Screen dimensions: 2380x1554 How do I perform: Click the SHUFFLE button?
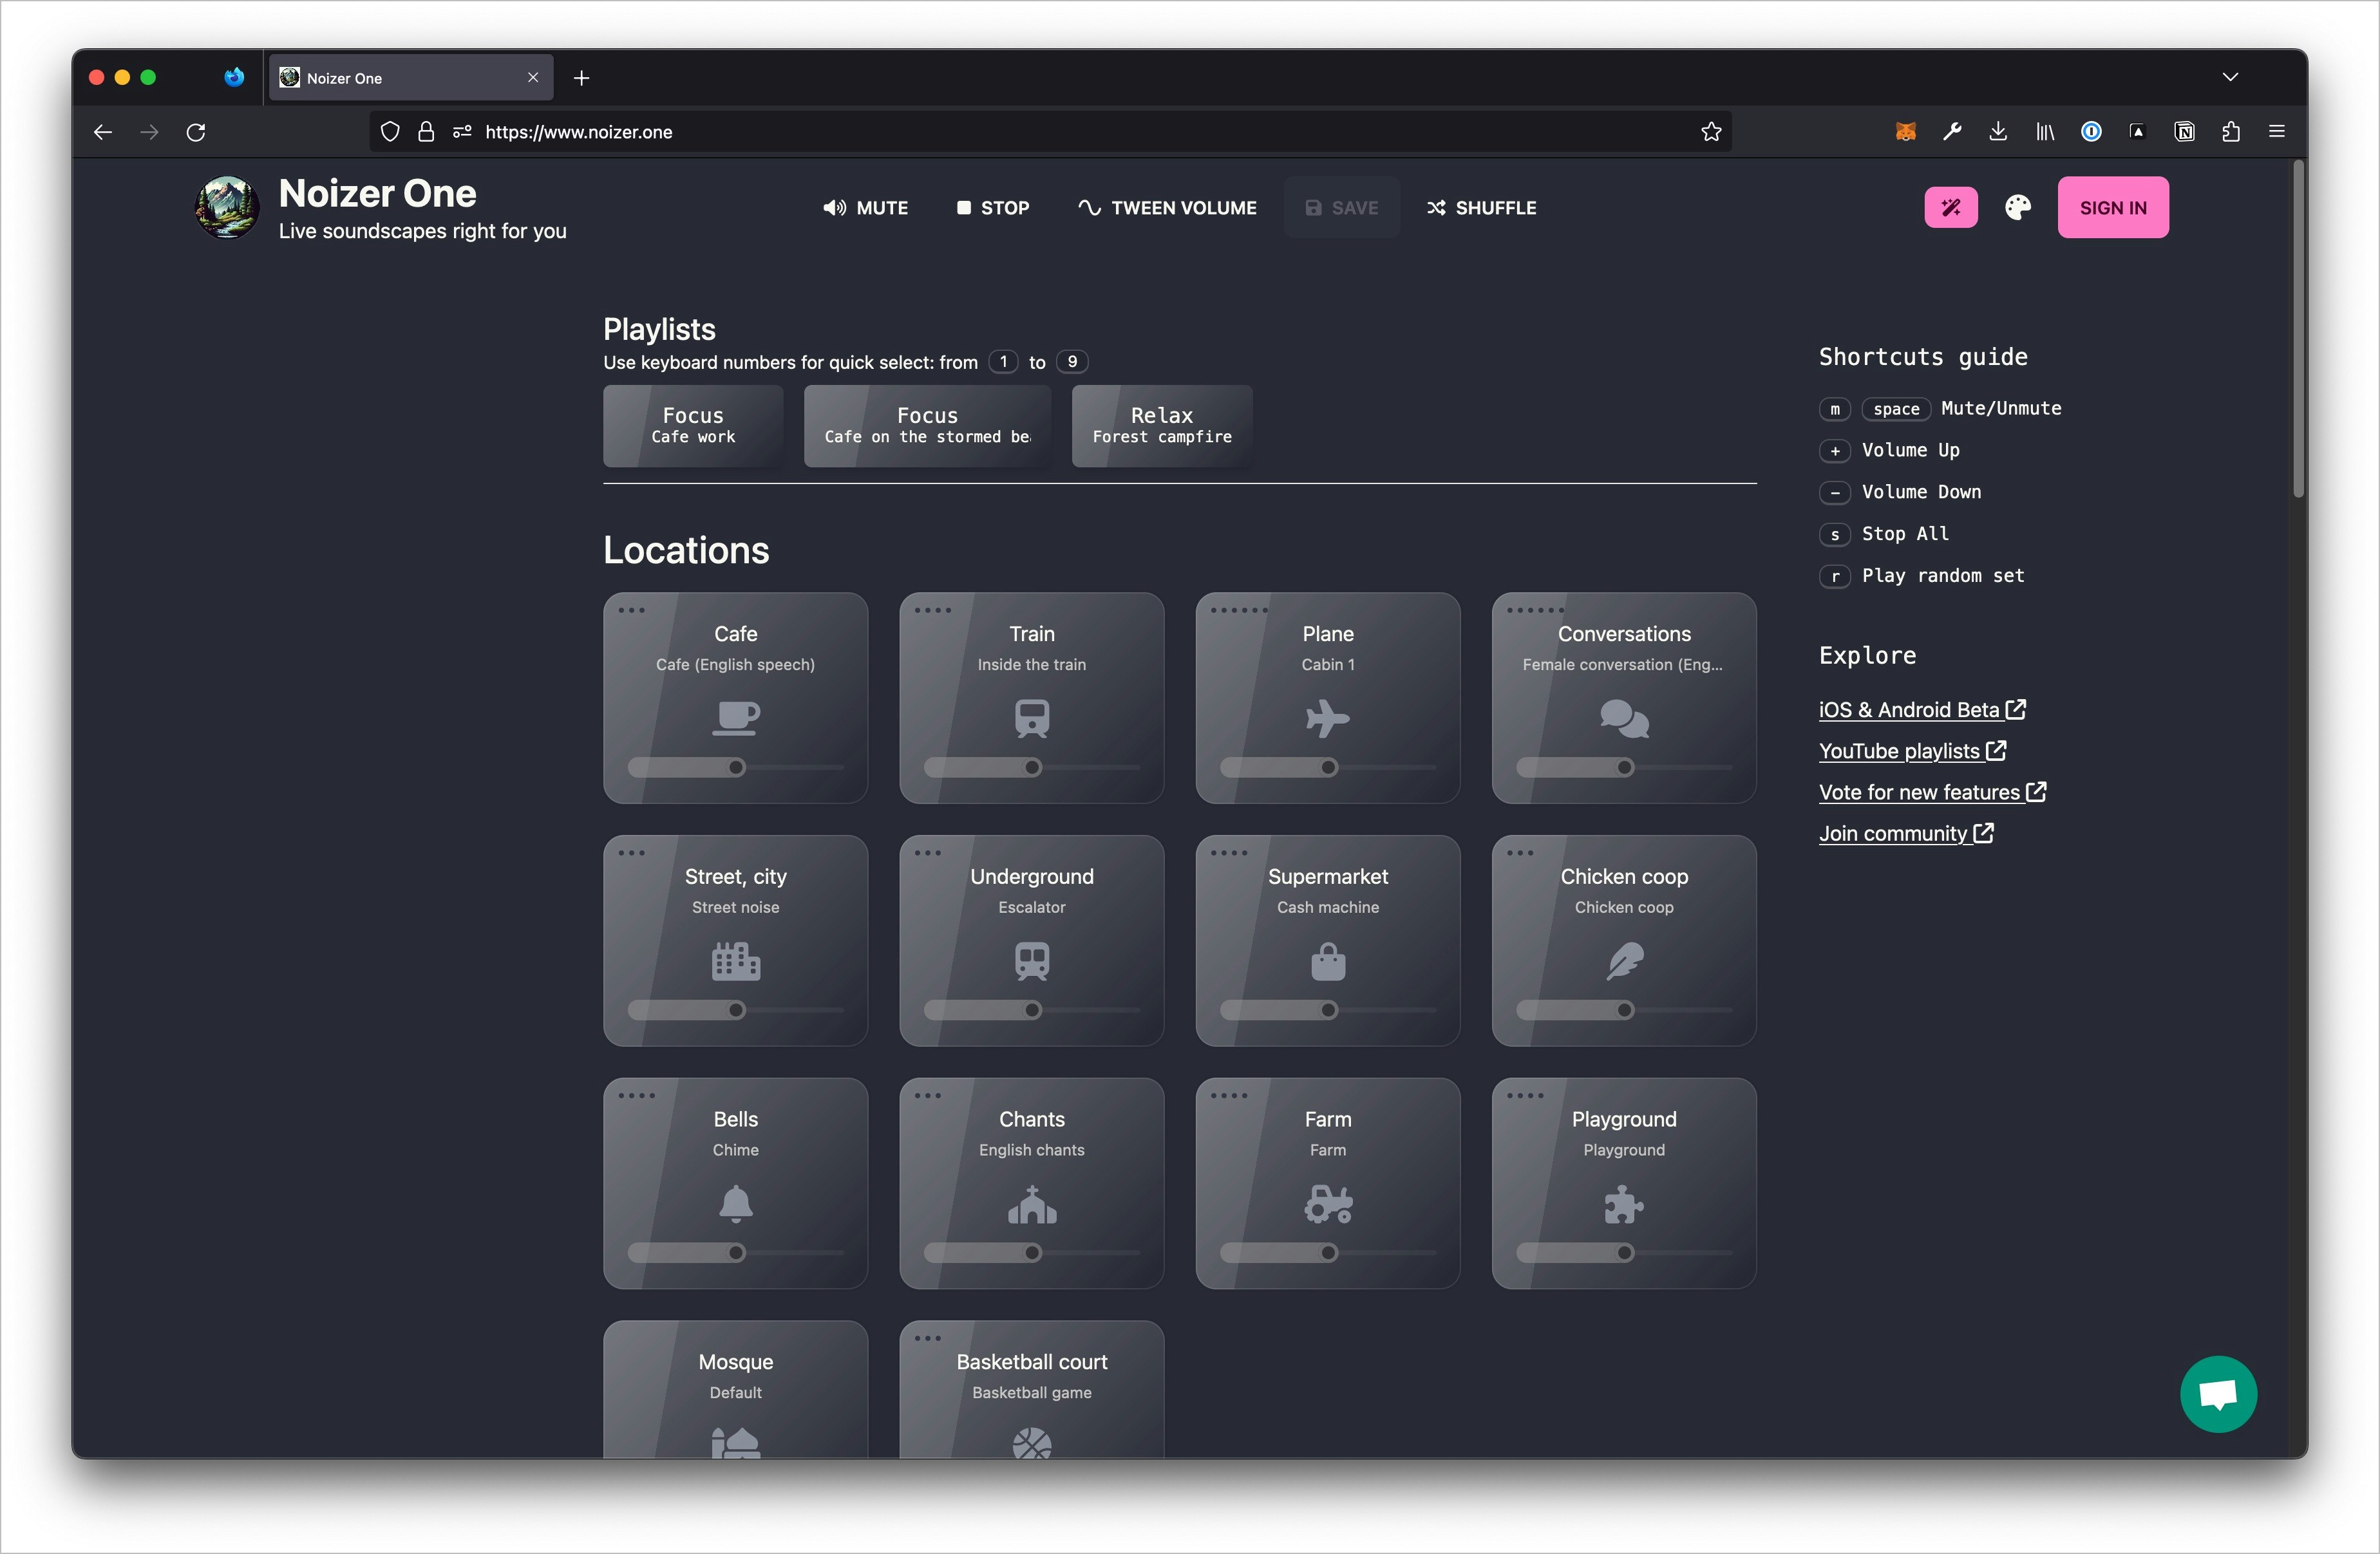(1482, 208)
